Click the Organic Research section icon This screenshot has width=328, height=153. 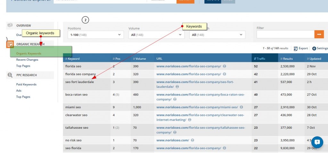(x=10, y=44)
